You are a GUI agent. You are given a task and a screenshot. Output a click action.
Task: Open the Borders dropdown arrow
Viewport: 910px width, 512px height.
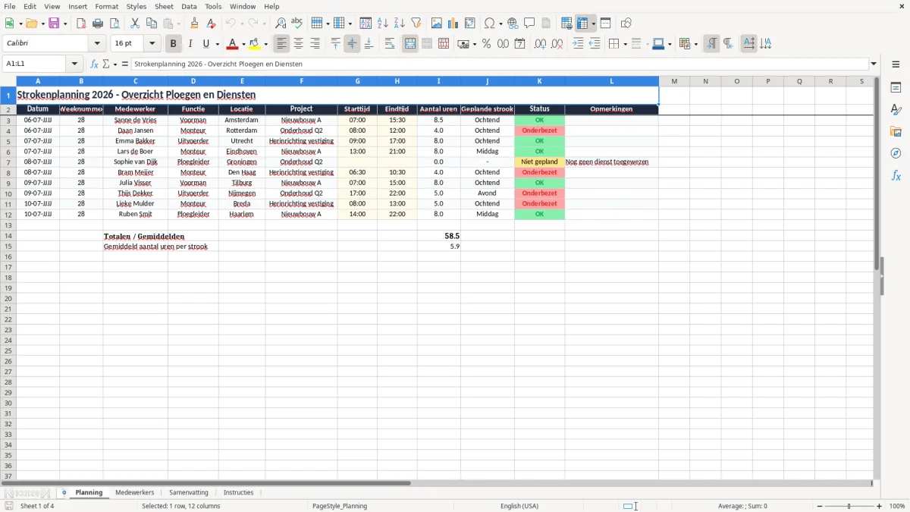(x=625, y=44)
